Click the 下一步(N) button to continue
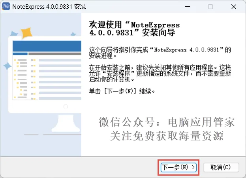The image size is (246, 178). [178, 167]
